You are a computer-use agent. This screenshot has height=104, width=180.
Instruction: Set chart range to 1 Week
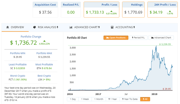(85, 99)
